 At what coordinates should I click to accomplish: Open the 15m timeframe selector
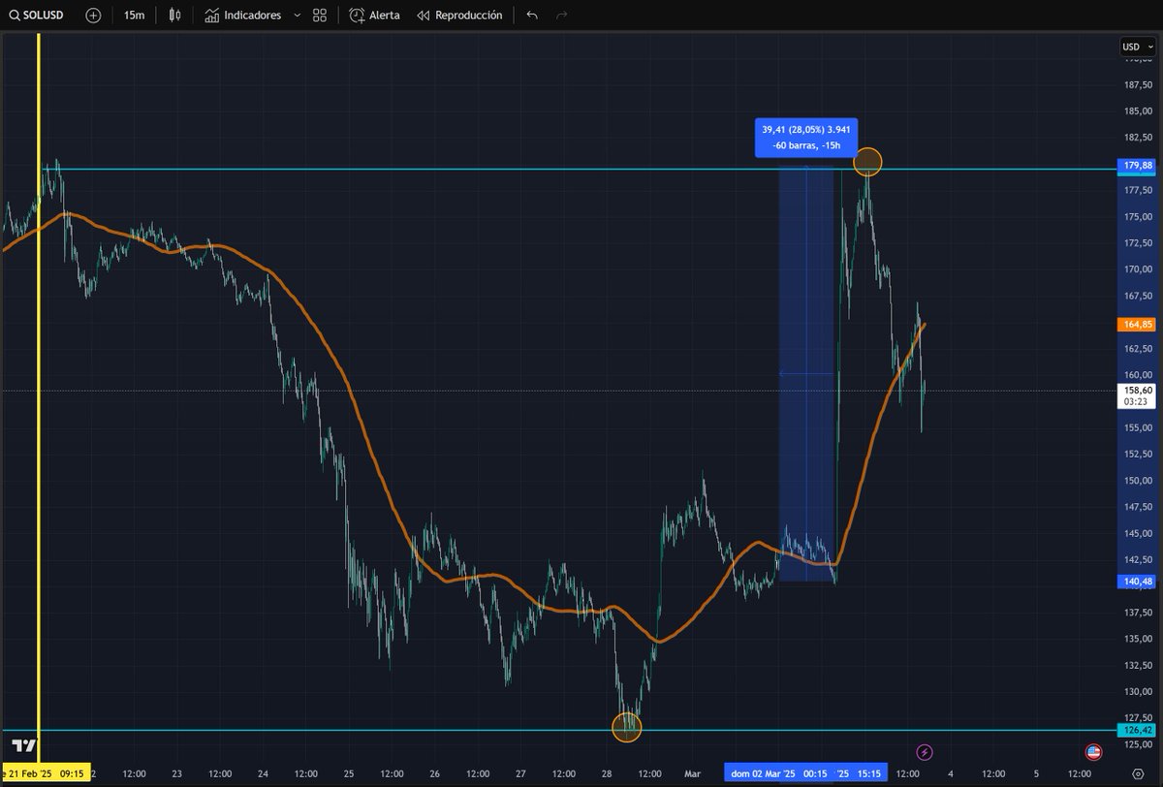click(x=135, y=16)
